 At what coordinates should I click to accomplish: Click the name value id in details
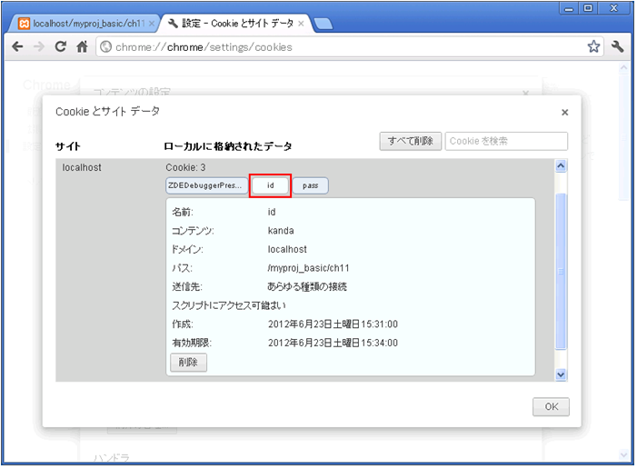[x=272, y=212]
